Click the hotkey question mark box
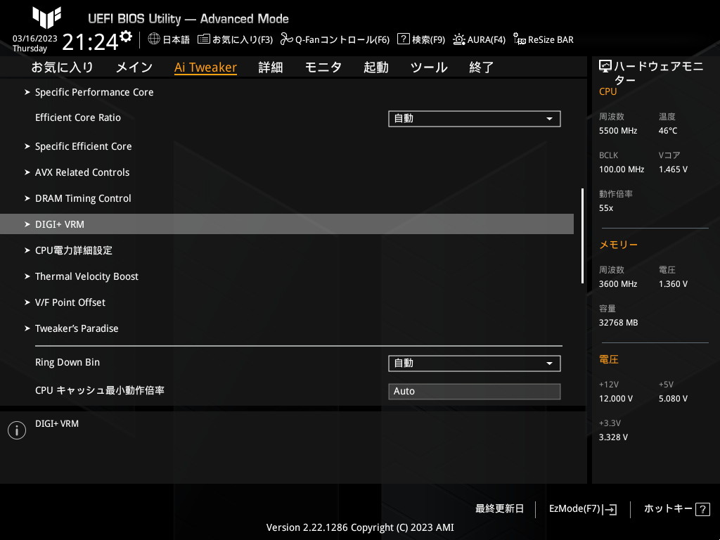The height and width of the screenshot is (540, 720). 702,509
